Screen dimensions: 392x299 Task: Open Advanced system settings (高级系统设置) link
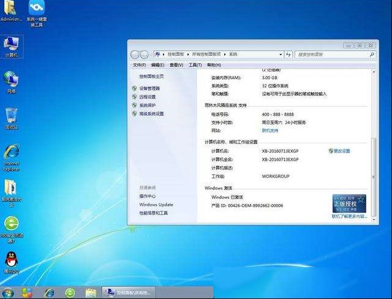(151, 114)
